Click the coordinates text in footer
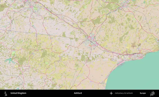 [124, 93]
